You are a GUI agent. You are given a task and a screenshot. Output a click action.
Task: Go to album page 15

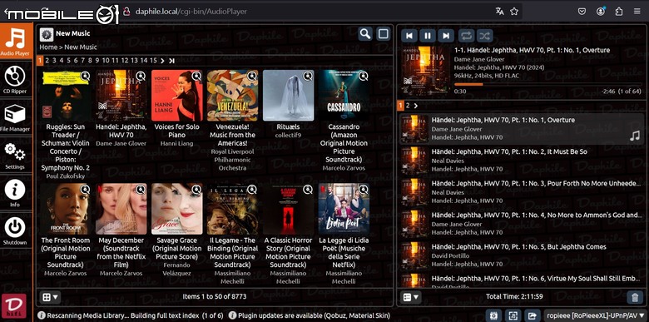(154, 61)
